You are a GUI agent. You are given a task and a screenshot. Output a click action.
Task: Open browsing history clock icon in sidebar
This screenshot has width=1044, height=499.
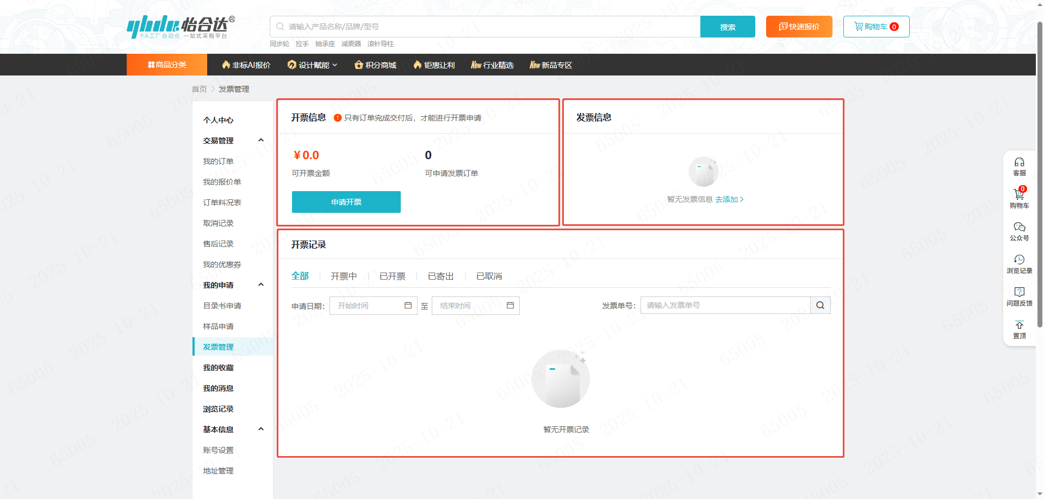coord(1019,260)
